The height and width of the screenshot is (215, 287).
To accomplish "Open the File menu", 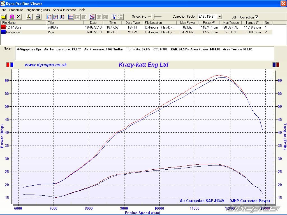I will coord(4,10).
